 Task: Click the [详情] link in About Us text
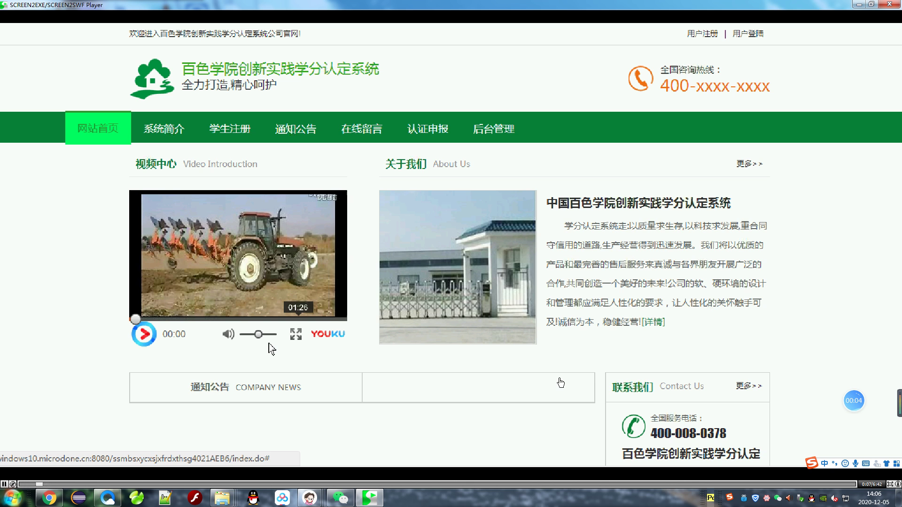653,322
